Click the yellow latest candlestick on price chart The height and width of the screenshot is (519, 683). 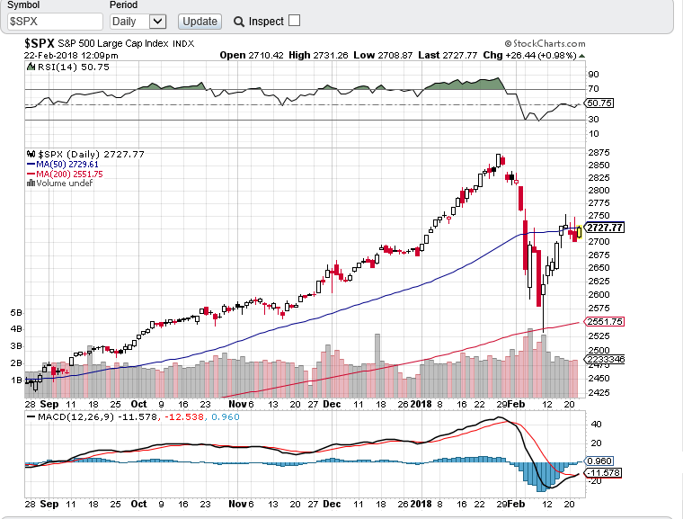pos(580,231)
